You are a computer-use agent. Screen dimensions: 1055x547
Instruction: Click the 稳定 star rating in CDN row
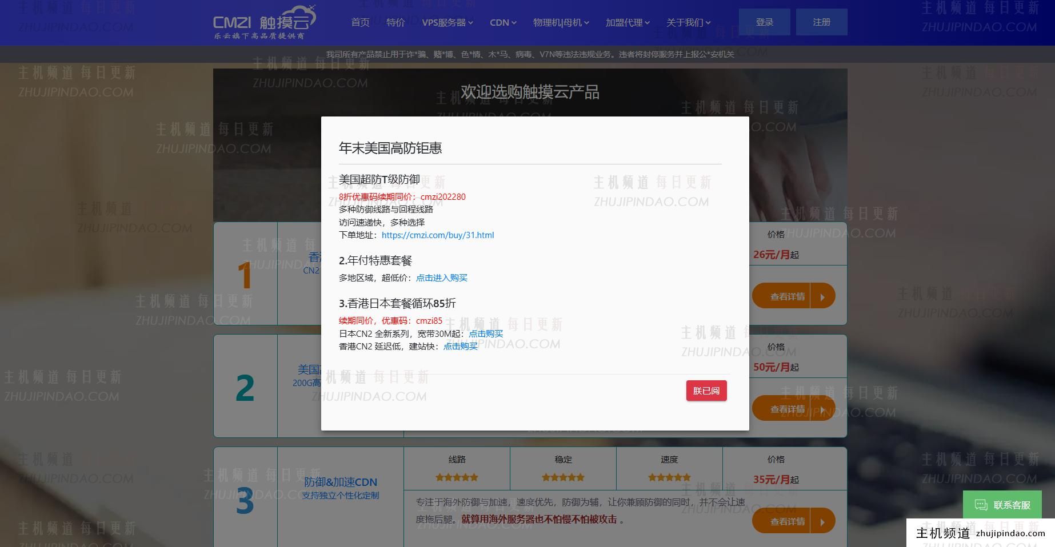563,477
